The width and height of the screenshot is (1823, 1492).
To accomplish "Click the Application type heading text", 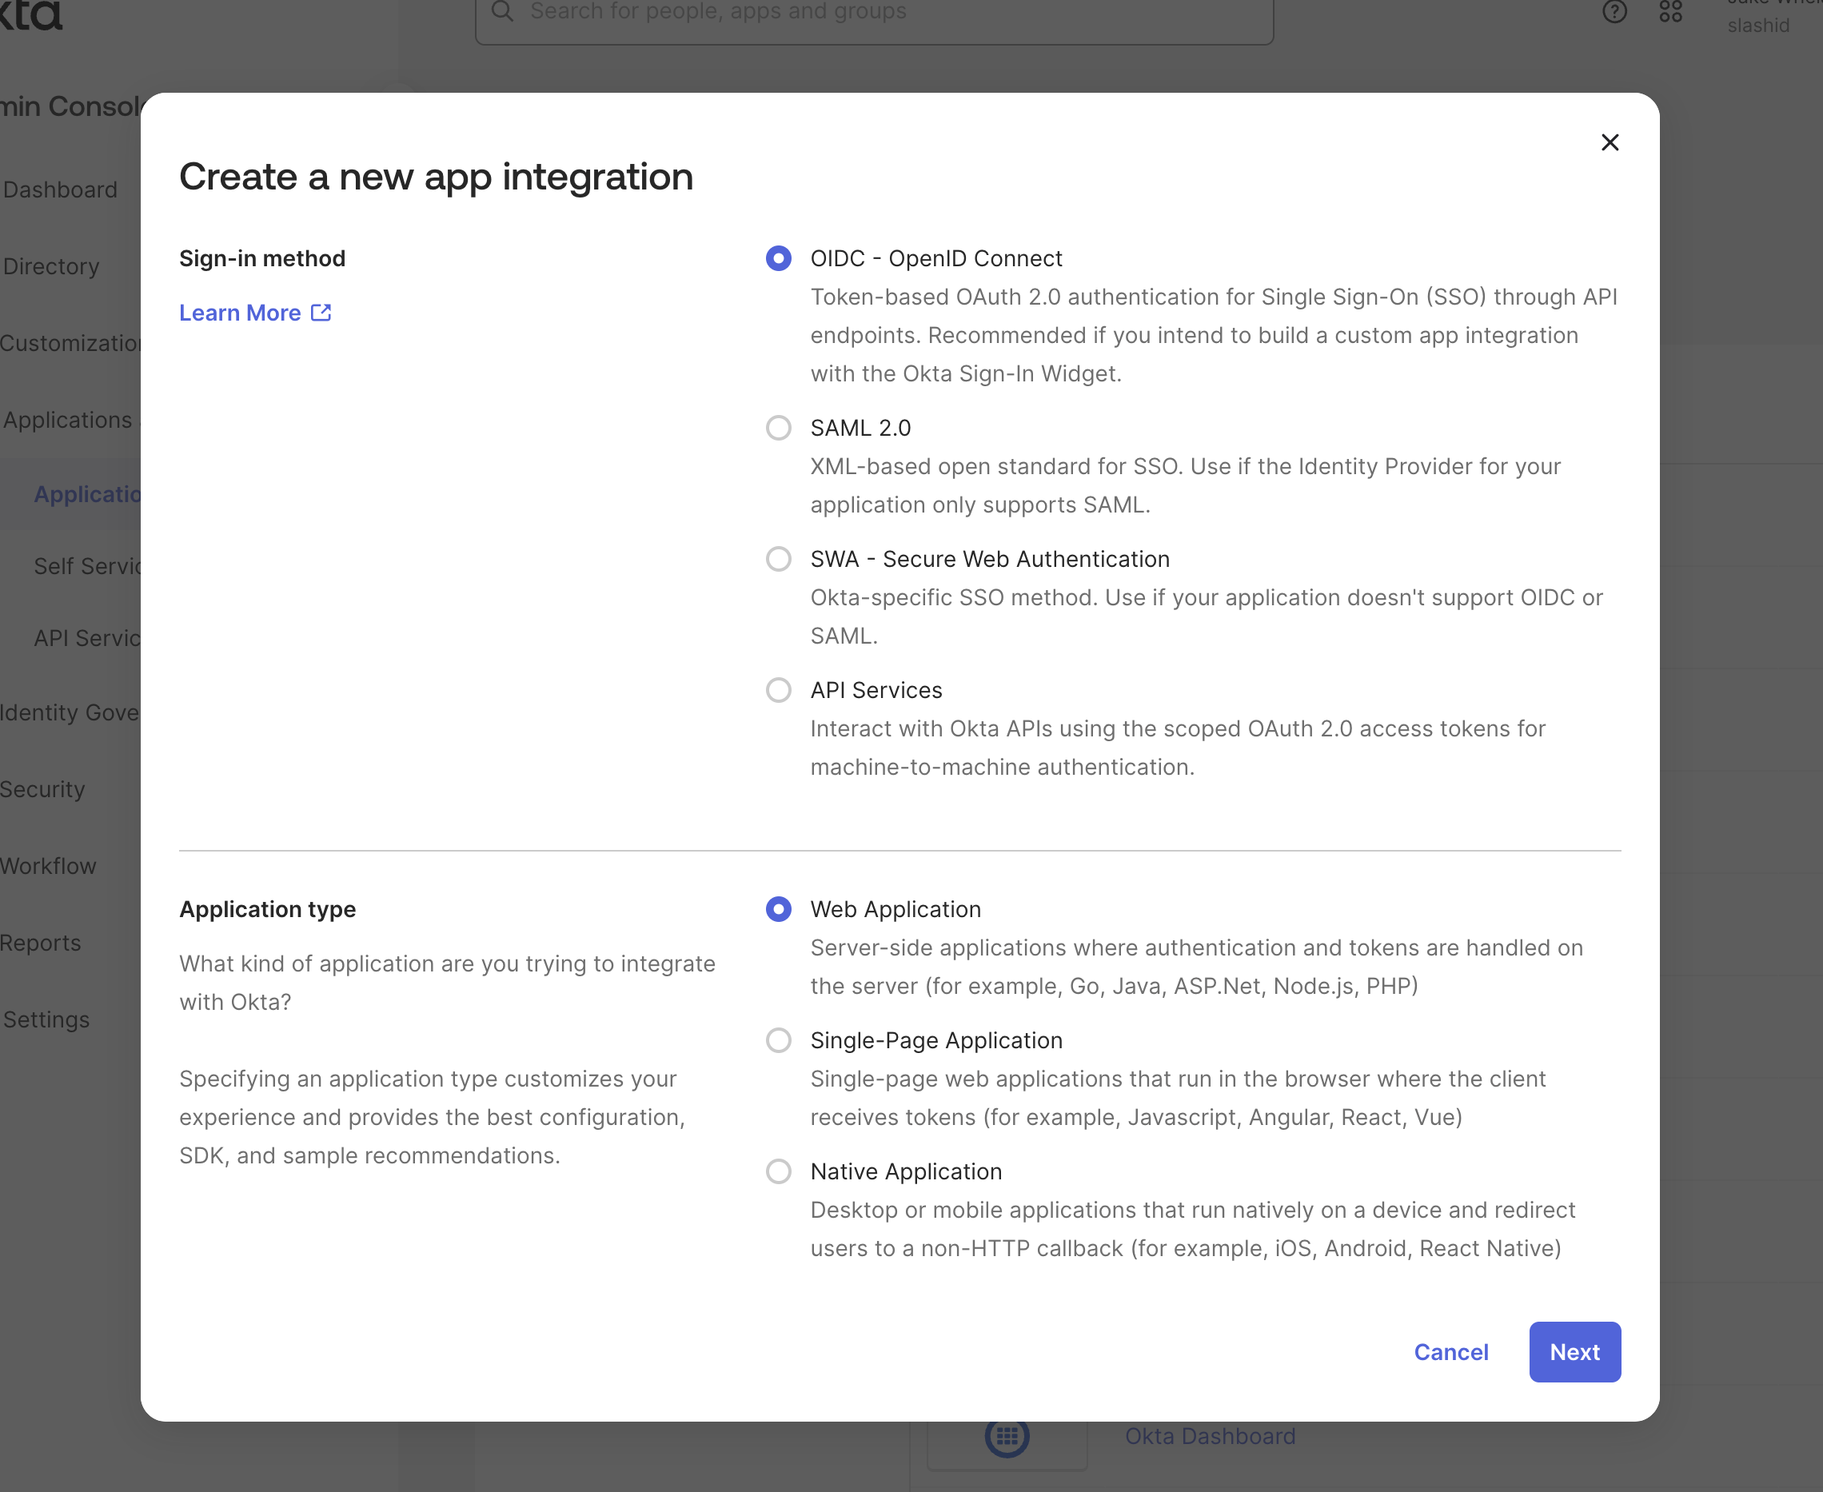I will pyautogui.click(x=267, y=909).
